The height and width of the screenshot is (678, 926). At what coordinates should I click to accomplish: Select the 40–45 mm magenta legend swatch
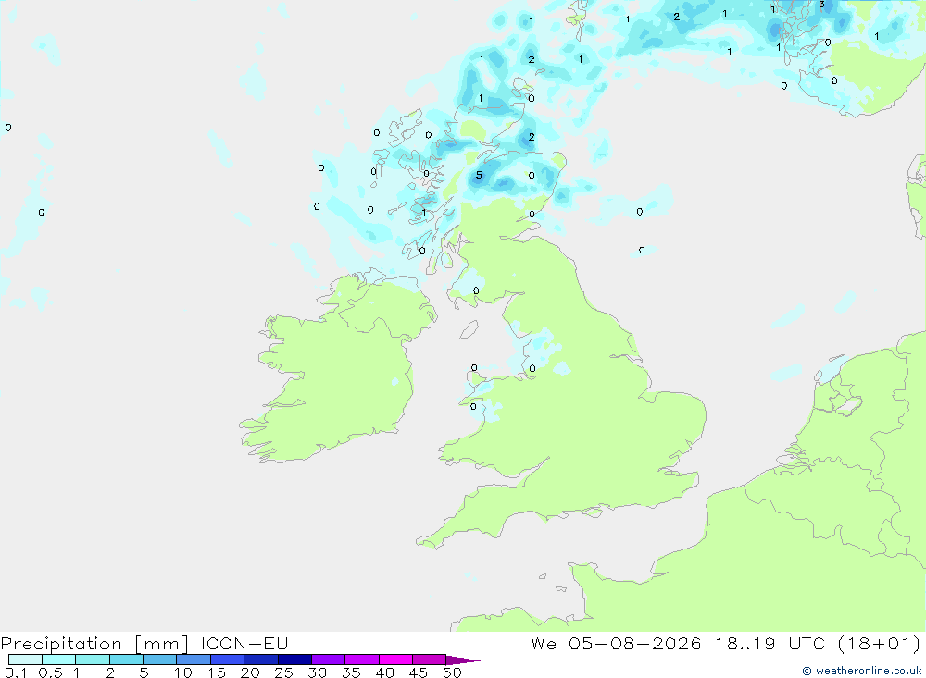[x=395, y=660]
